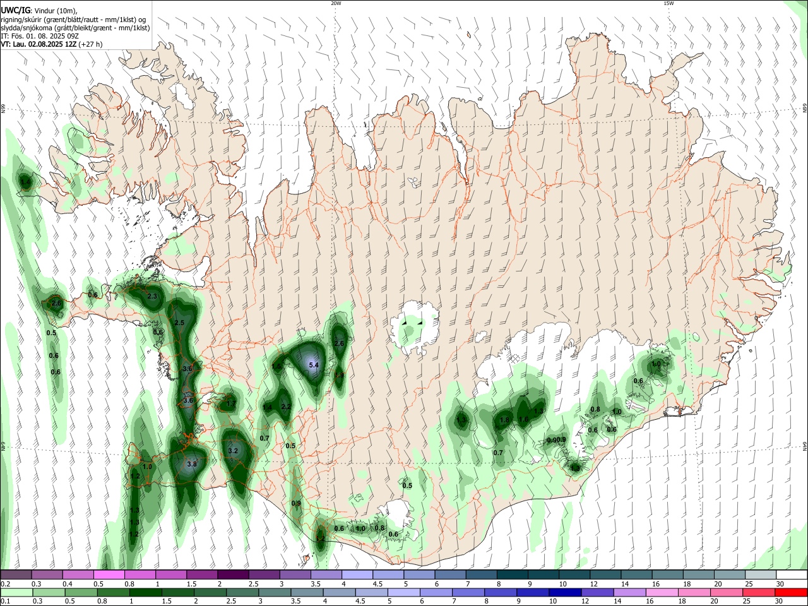Click the deep blue swatch labeled 10 in lower legend

[x=564, y=593]
